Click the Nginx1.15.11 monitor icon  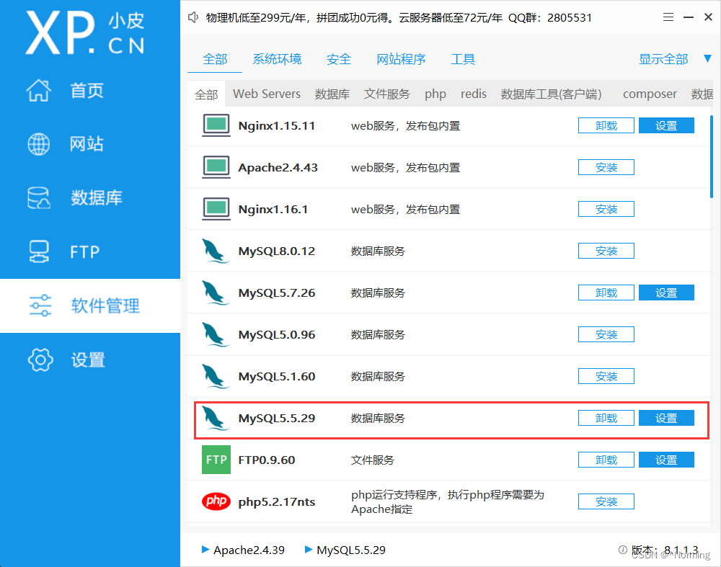point(216,125)
